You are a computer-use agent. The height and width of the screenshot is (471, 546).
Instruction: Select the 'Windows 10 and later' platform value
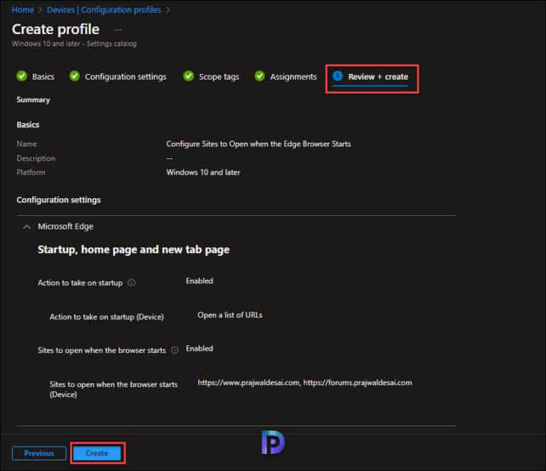[203, 172]
